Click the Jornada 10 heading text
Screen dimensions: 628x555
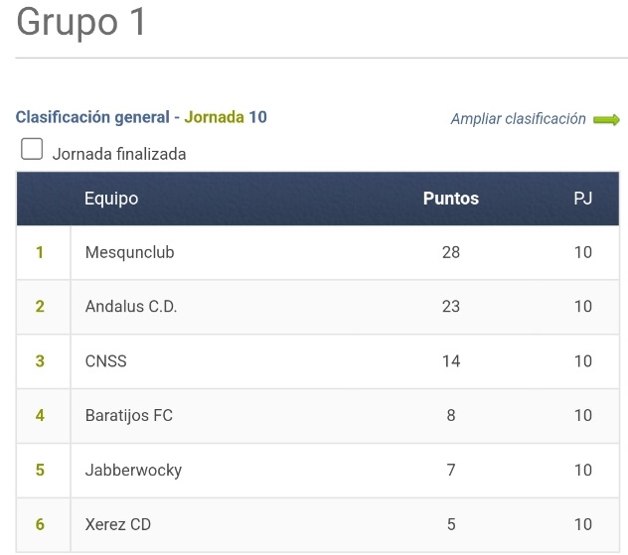pos(226,117)
